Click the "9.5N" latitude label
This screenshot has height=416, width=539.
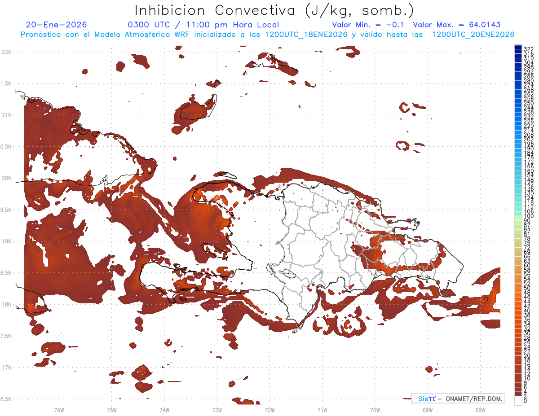point(6,210)
